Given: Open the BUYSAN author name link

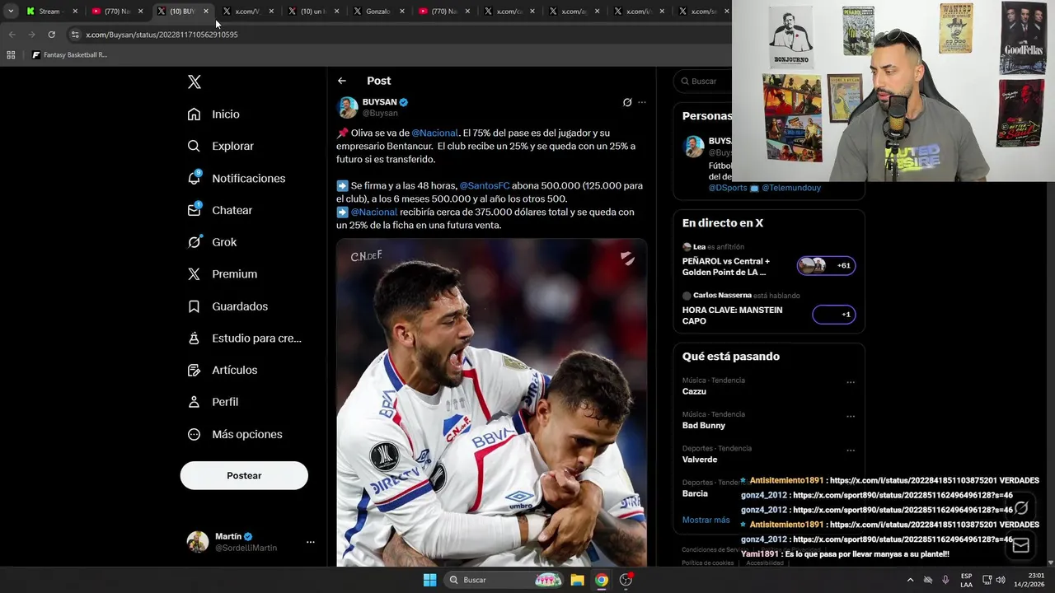Looking at the screenshot, I should [x=380, y=102].
